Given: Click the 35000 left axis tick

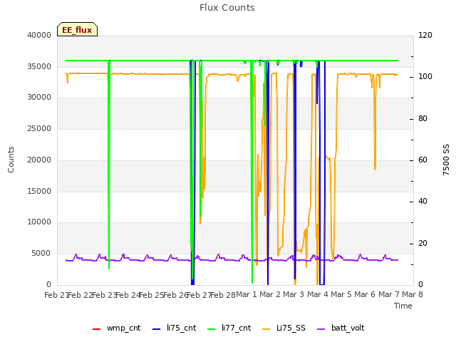Looking at the screenshot, I should (39, 66).
